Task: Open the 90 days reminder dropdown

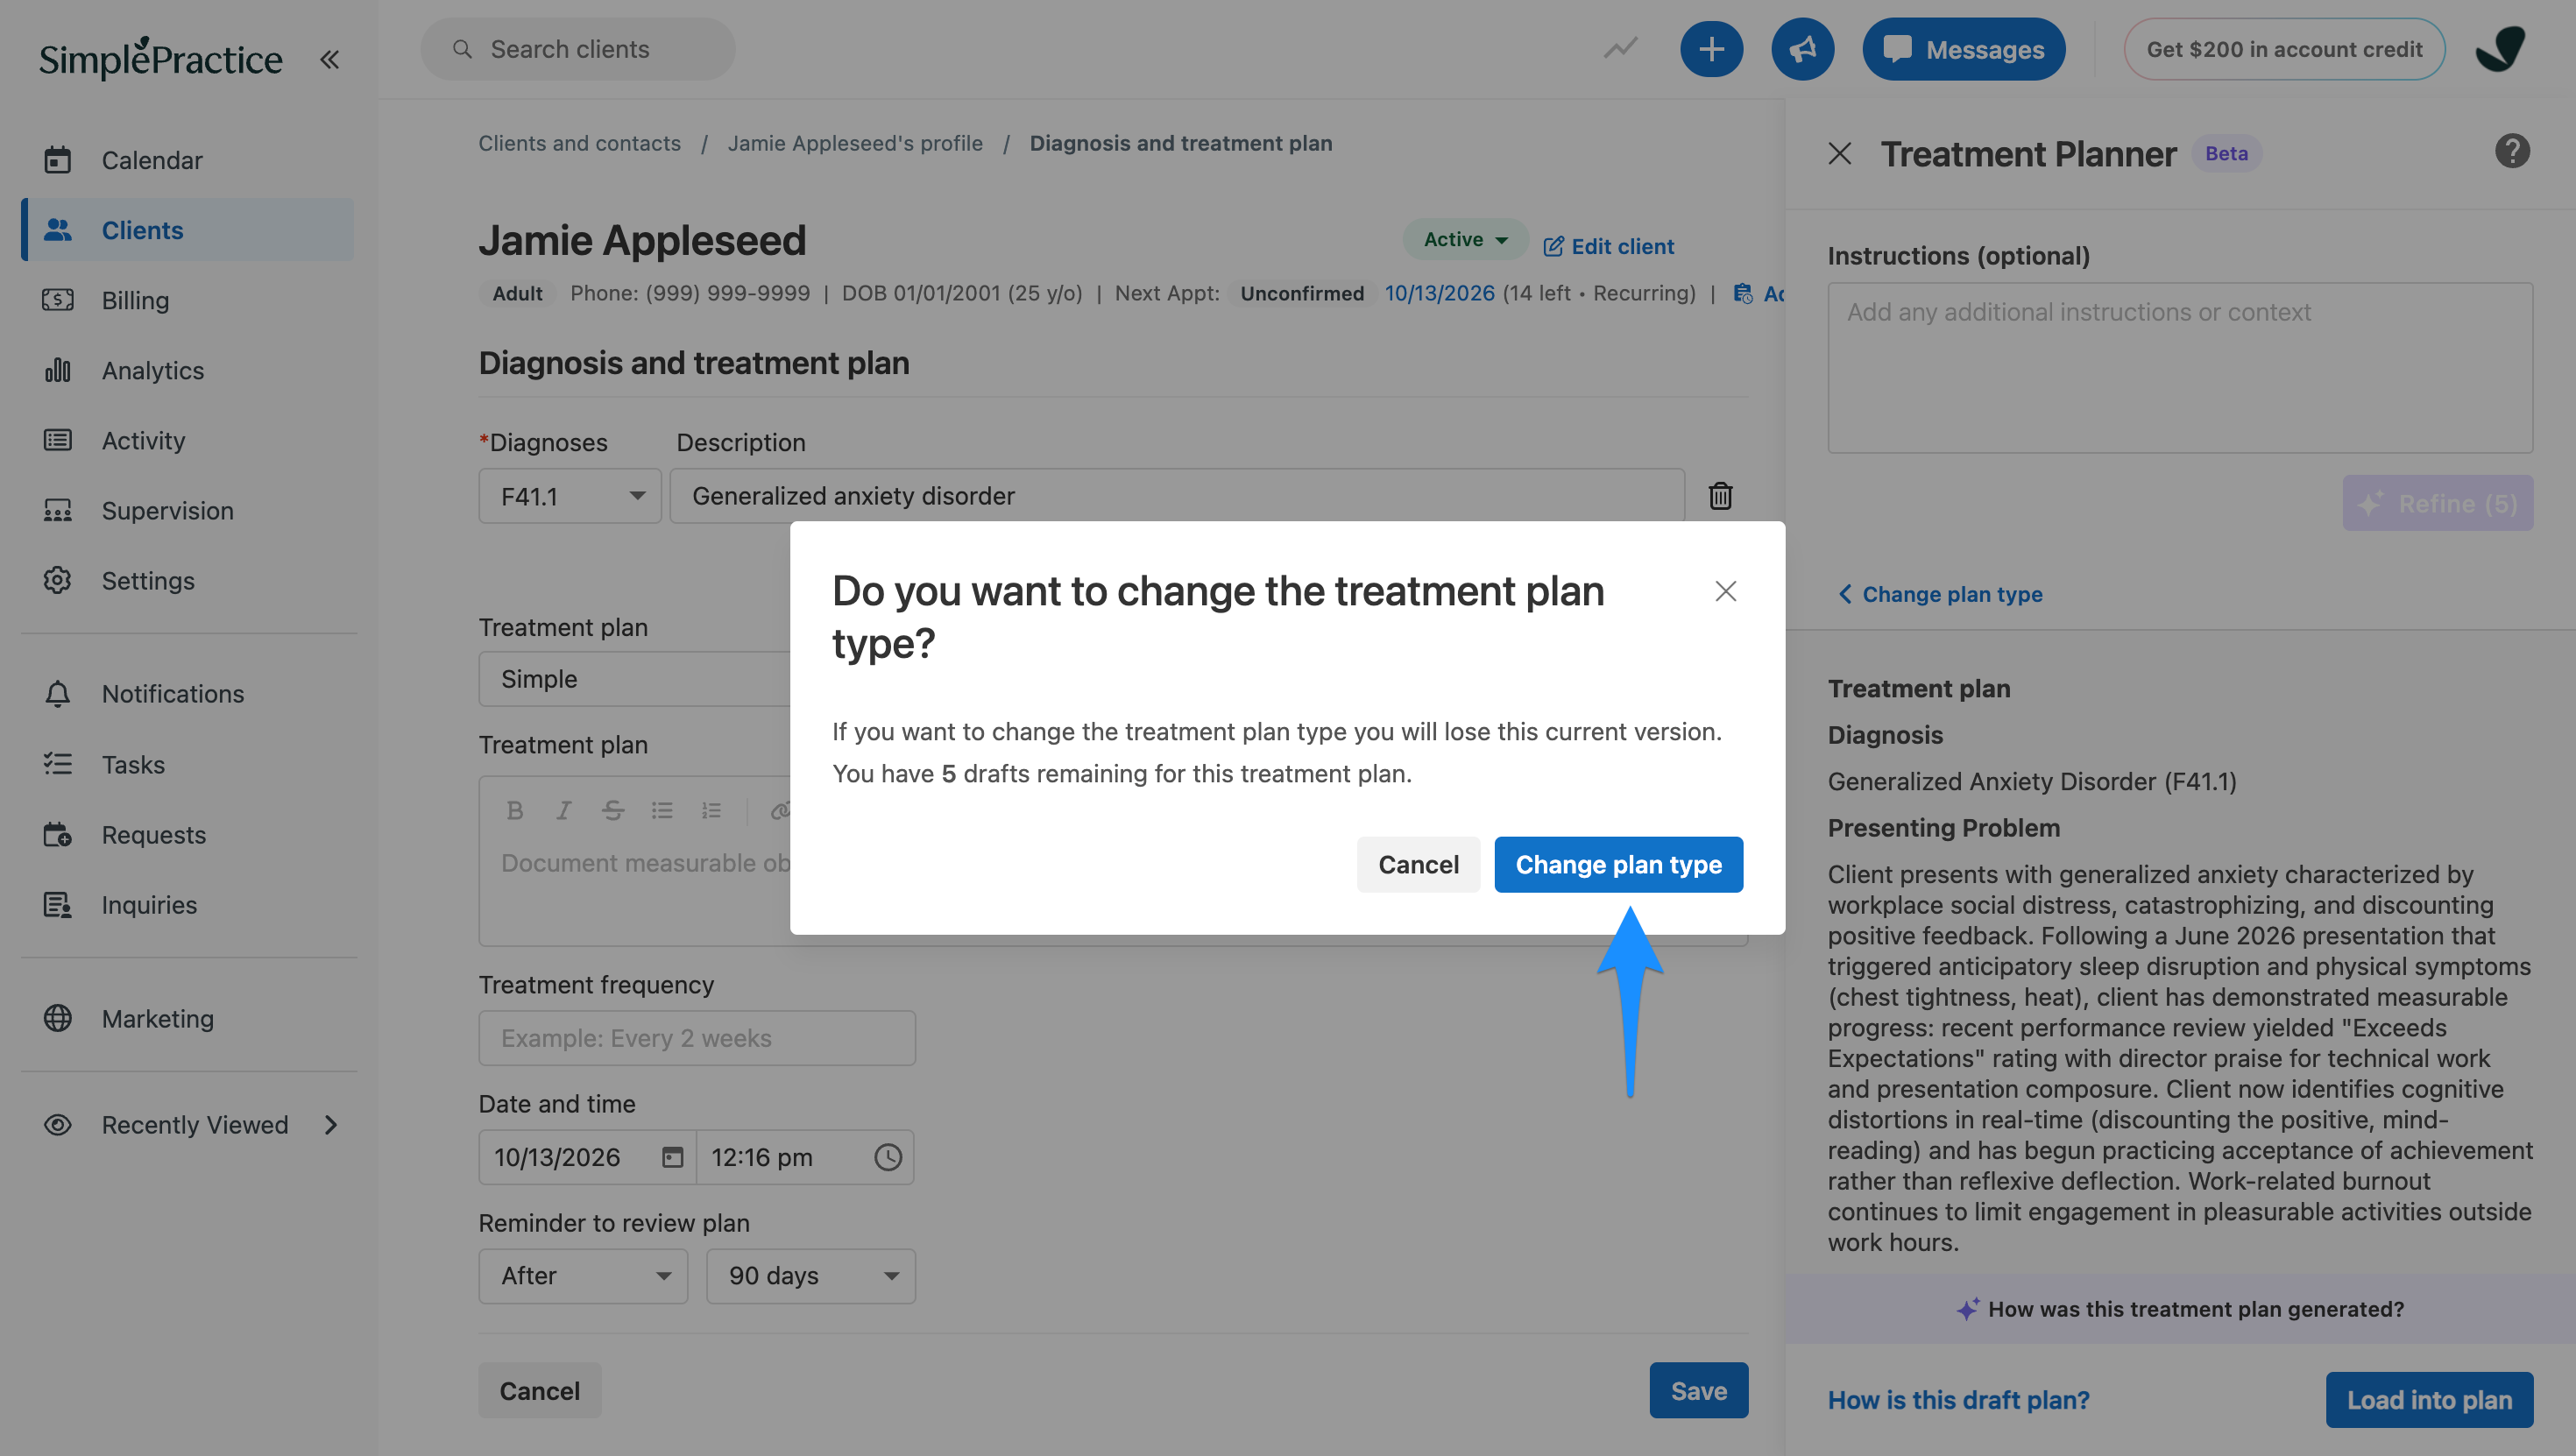Action: point(810,1276)
